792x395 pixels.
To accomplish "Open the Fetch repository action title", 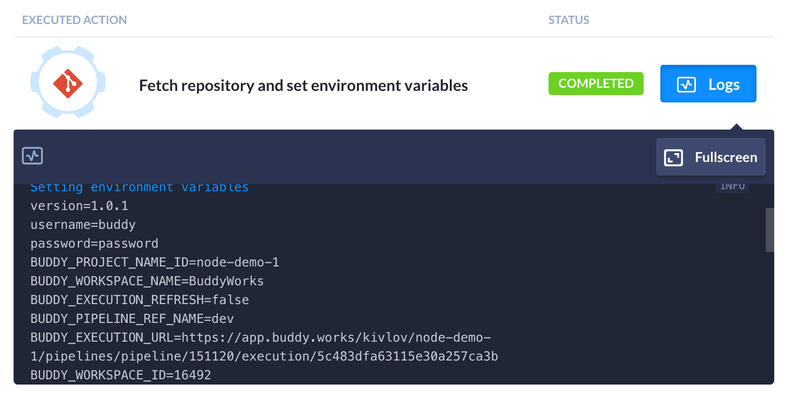I will (303, 86).
